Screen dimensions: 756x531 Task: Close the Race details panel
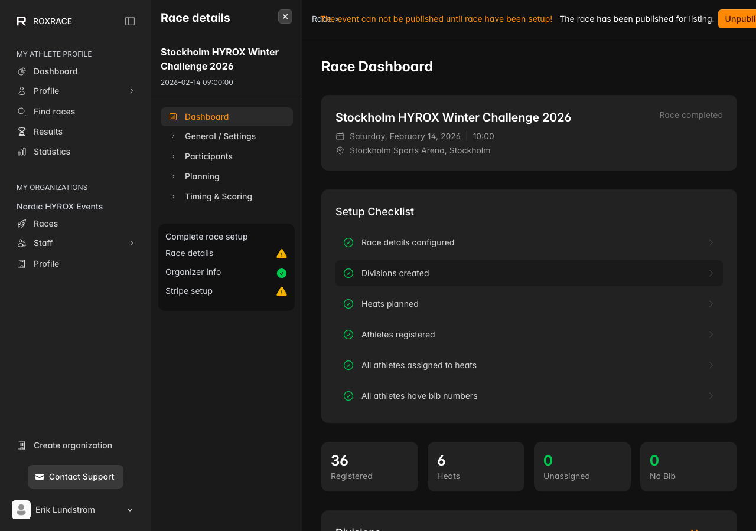click(x=285, y=17)
